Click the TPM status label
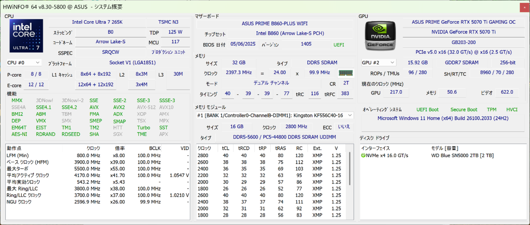530x225 pixels. coord(491,110)
